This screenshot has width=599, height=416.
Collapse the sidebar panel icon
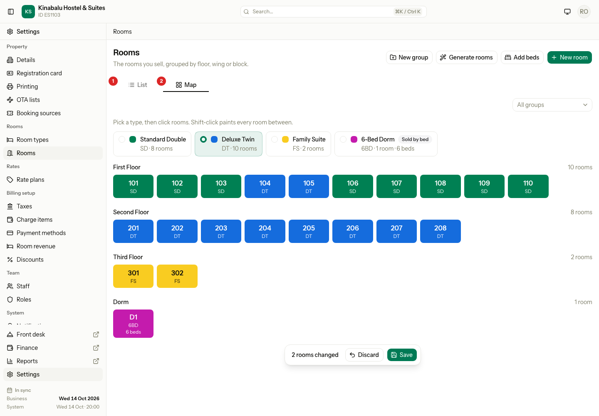pos(11,12)
